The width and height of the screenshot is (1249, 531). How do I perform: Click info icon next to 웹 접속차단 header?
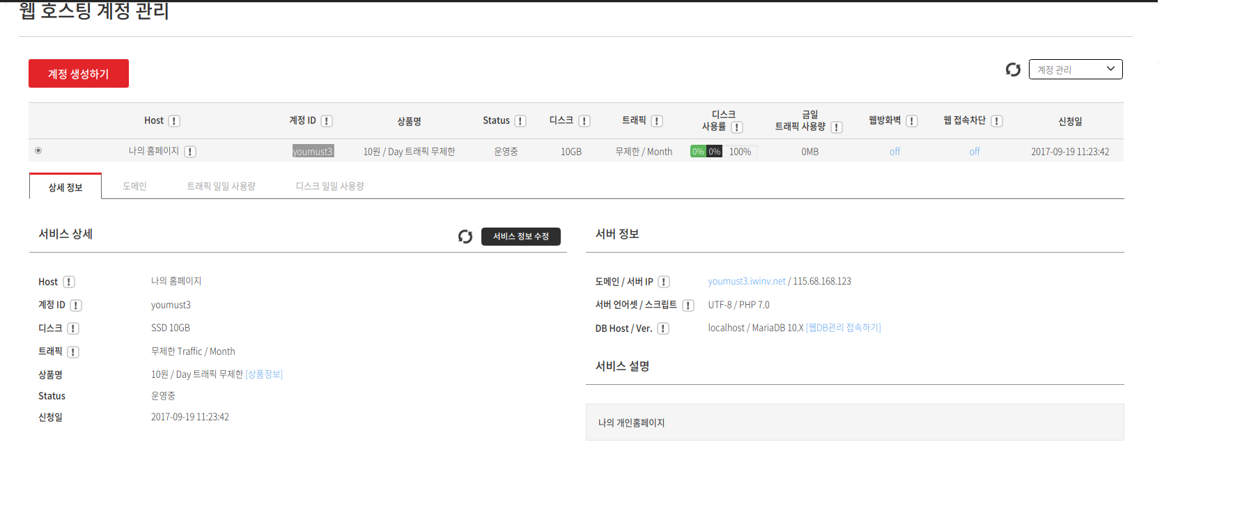(x=997, y=121)
